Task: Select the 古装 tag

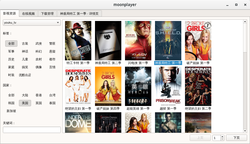Action: 25,44
